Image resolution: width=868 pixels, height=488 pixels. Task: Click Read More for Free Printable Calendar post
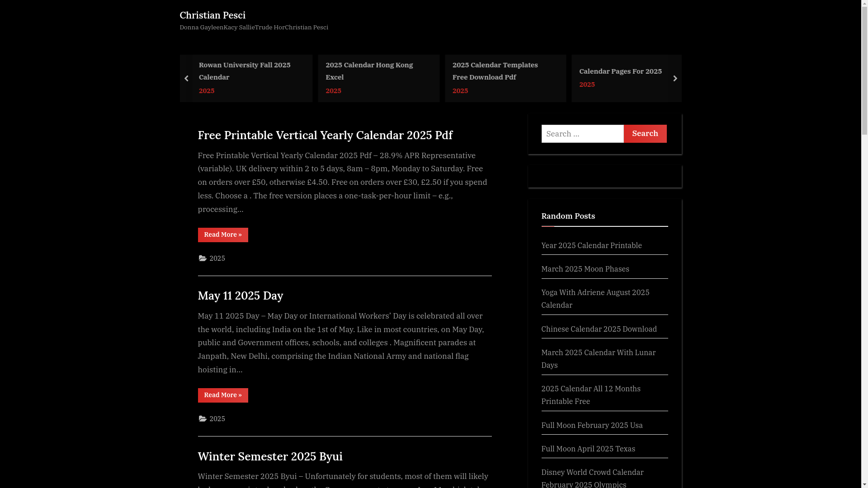point(223,235)
